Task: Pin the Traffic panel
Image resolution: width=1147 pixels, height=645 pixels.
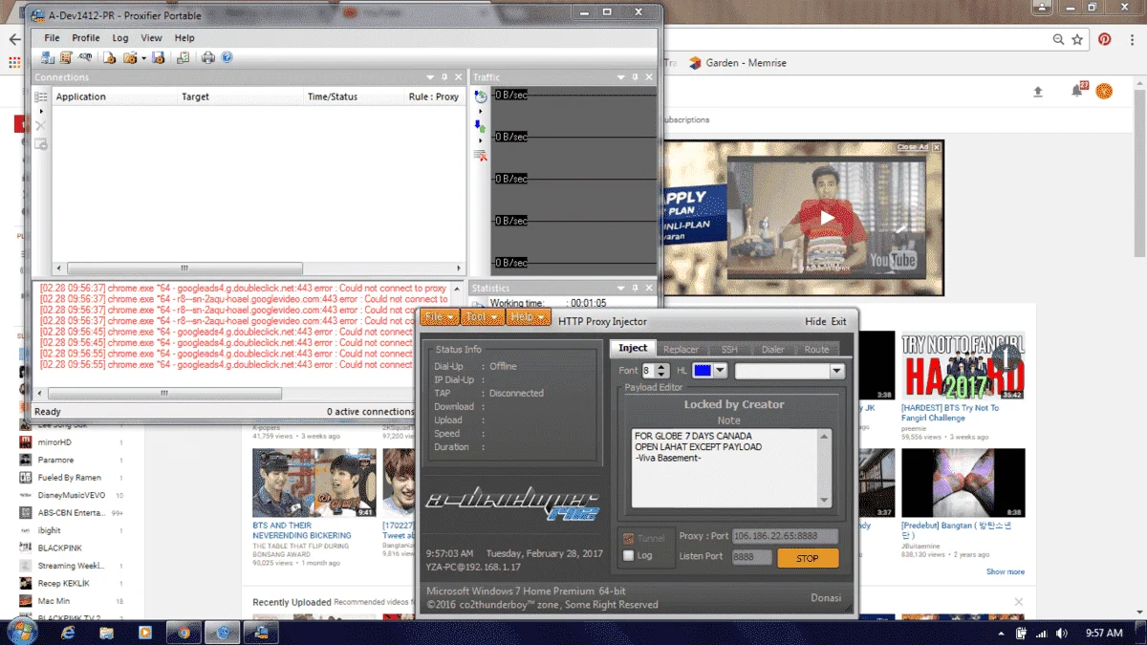Action: pyautogui.click(x=635, y=77)
